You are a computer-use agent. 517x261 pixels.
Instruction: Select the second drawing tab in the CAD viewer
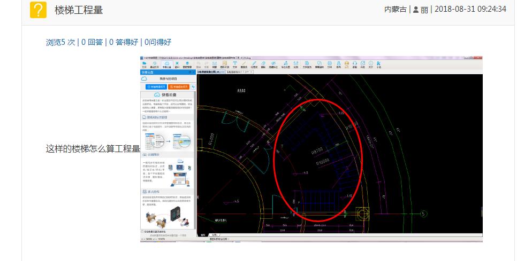[x=239, y=72]
